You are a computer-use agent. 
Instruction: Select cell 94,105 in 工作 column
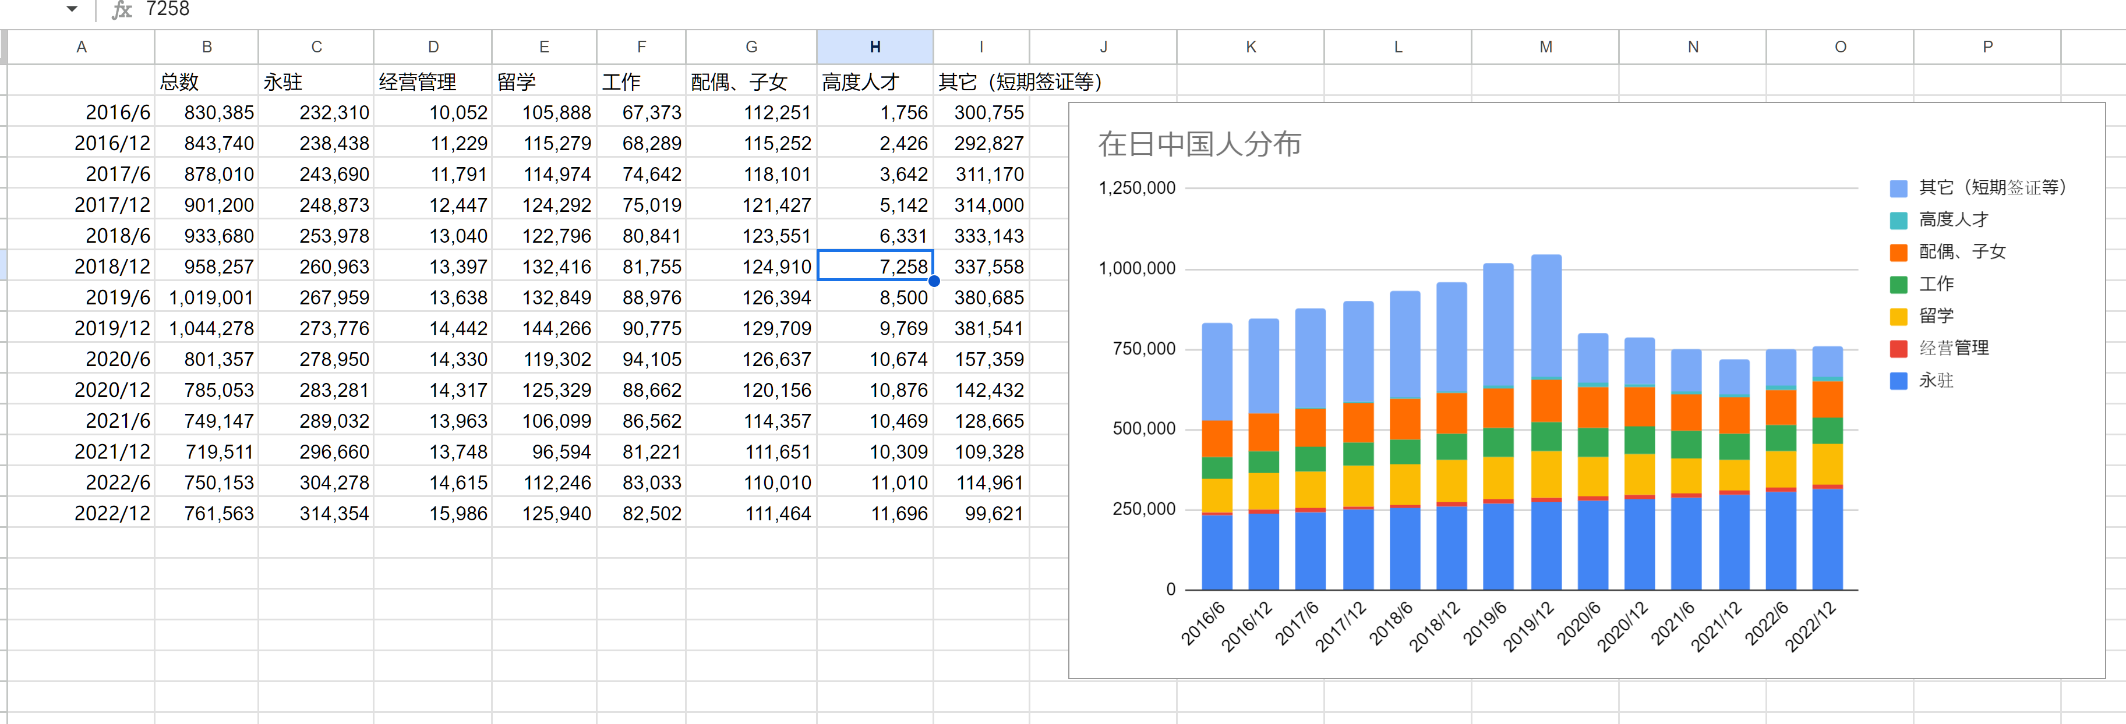click(641, 359)
